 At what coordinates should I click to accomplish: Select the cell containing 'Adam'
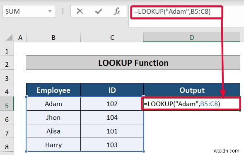tap(53, 104)
